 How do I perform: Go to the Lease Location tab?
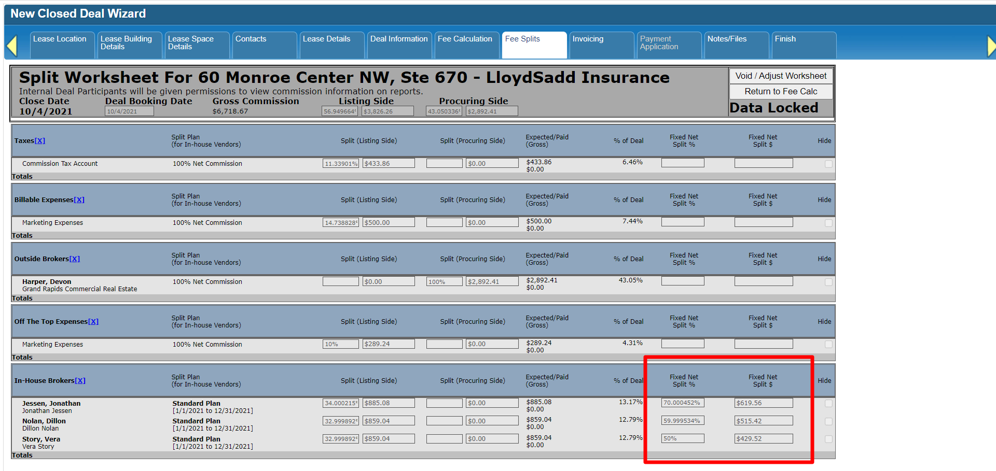[x=60, y=39]
